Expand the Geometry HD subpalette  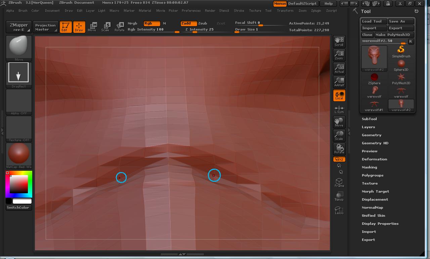(x=375, y=143)
